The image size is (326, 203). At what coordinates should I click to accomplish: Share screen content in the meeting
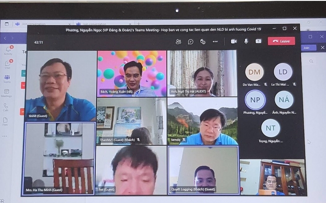(259, 41)
